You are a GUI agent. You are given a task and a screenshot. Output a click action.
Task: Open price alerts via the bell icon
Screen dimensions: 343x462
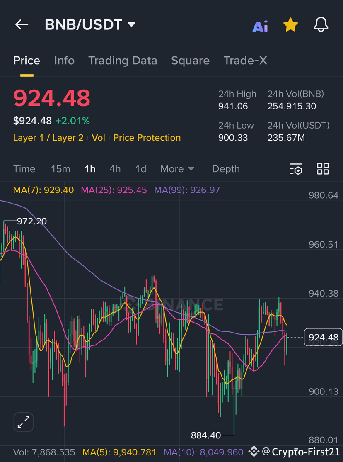321,24
